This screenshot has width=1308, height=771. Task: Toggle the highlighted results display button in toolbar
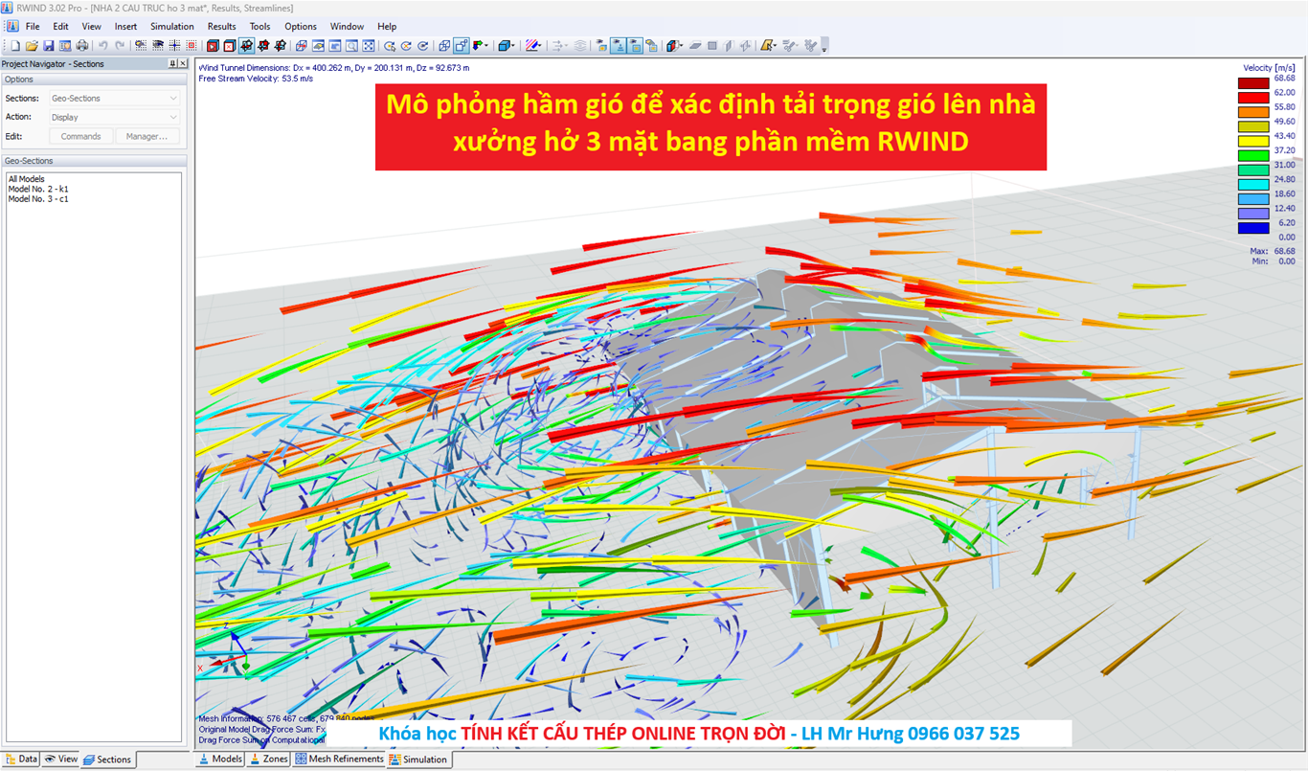pos(618,45)
